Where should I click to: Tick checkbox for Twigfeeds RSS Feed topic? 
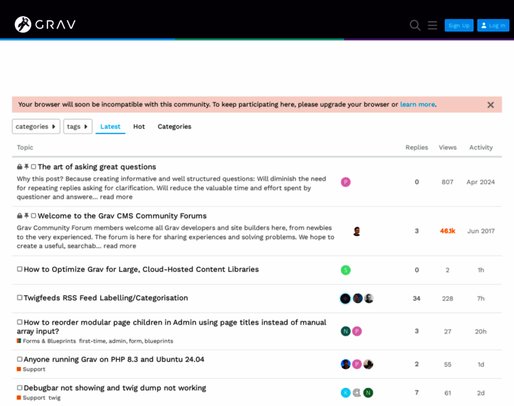(x=20, y=298)
